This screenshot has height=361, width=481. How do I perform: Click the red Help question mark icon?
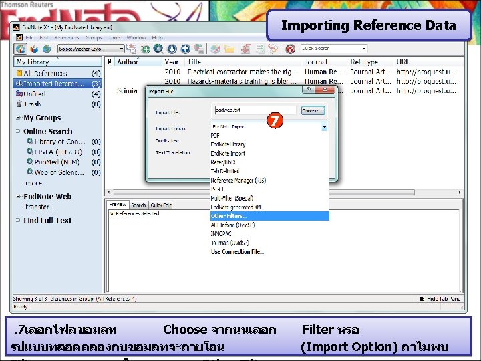[290, 49]
